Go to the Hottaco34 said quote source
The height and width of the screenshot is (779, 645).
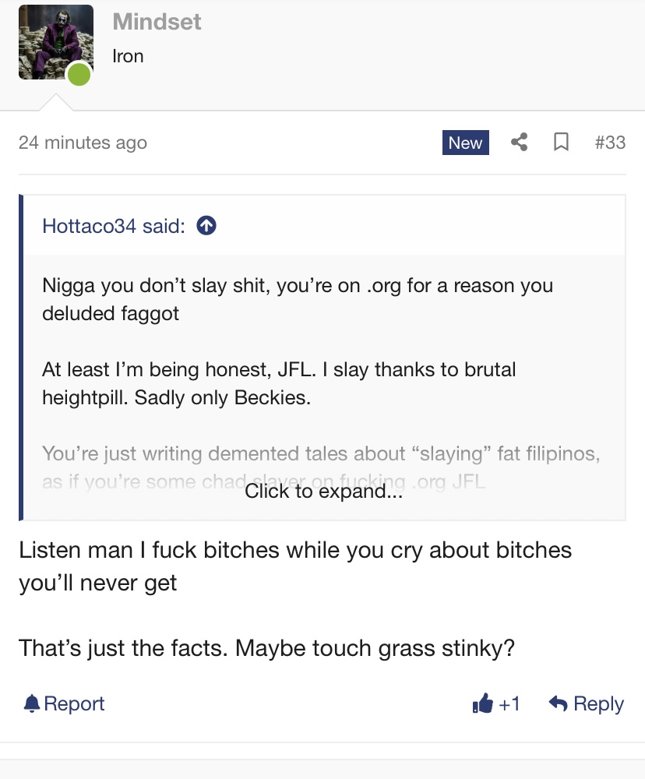coord(113,226)
